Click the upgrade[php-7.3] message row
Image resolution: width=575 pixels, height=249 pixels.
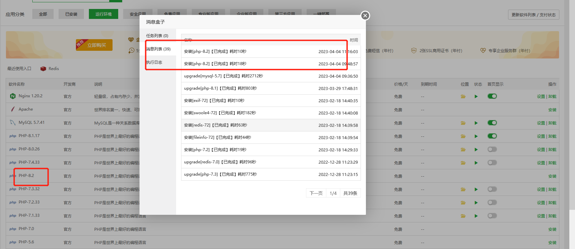(271, 174)
